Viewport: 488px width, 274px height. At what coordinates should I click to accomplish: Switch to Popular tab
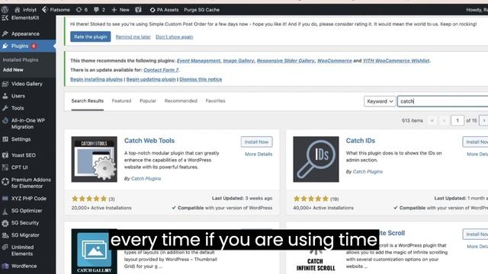pyautogui.click(x=148, y=101)
